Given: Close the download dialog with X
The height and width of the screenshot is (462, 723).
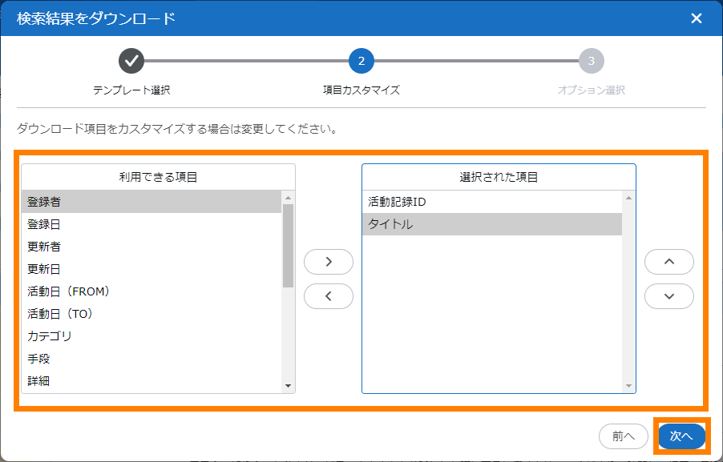Looking at the screenshot, I should [x=696, y=18].
